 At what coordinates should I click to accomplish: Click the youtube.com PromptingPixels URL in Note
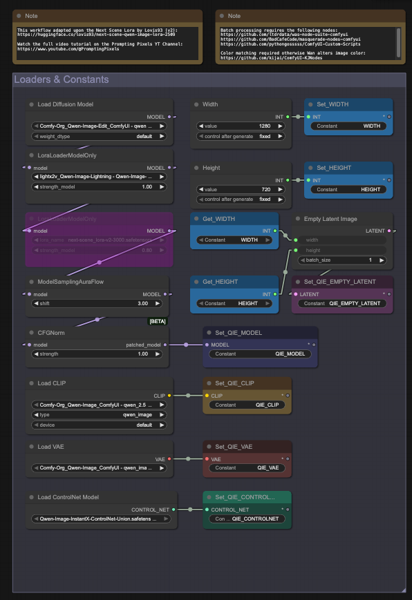click(68, 49)
